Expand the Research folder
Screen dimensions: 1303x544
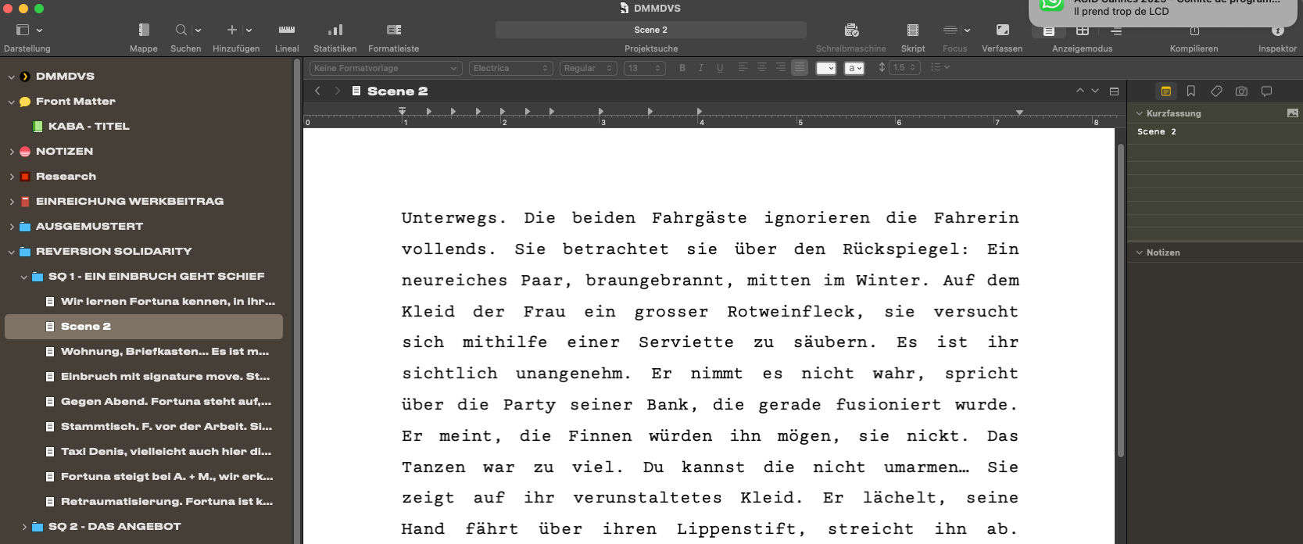point(12,177)
